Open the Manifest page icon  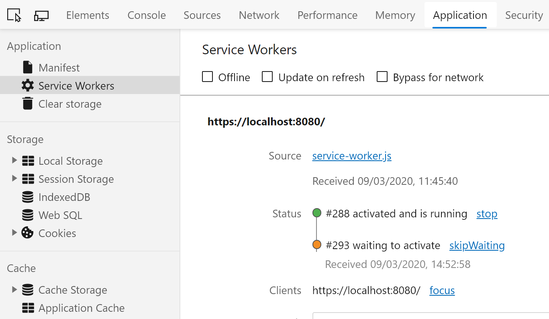27,67
